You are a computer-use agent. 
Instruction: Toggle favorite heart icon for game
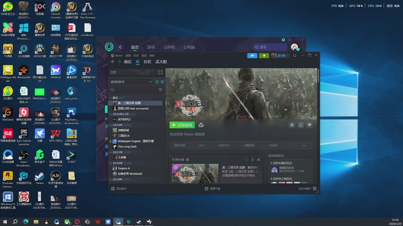(x=309, y=125)
